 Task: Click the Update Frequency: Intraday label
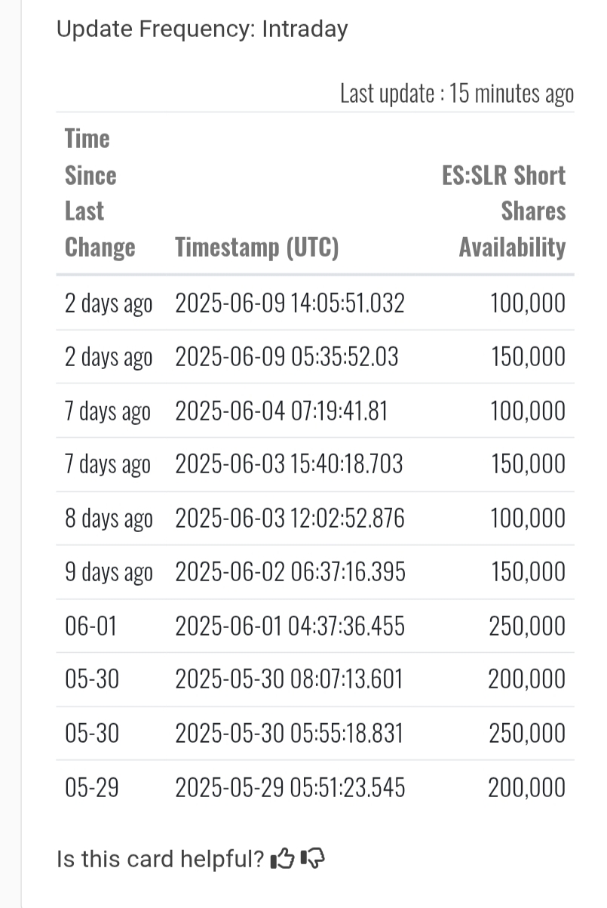coord(202,29)
